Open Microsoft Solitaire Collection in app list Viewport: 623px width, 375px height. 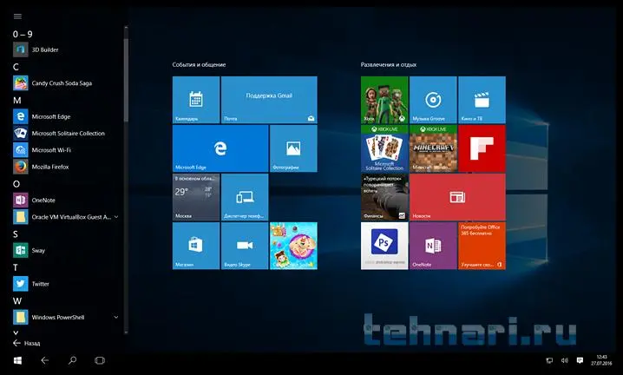tap(66, 133)
